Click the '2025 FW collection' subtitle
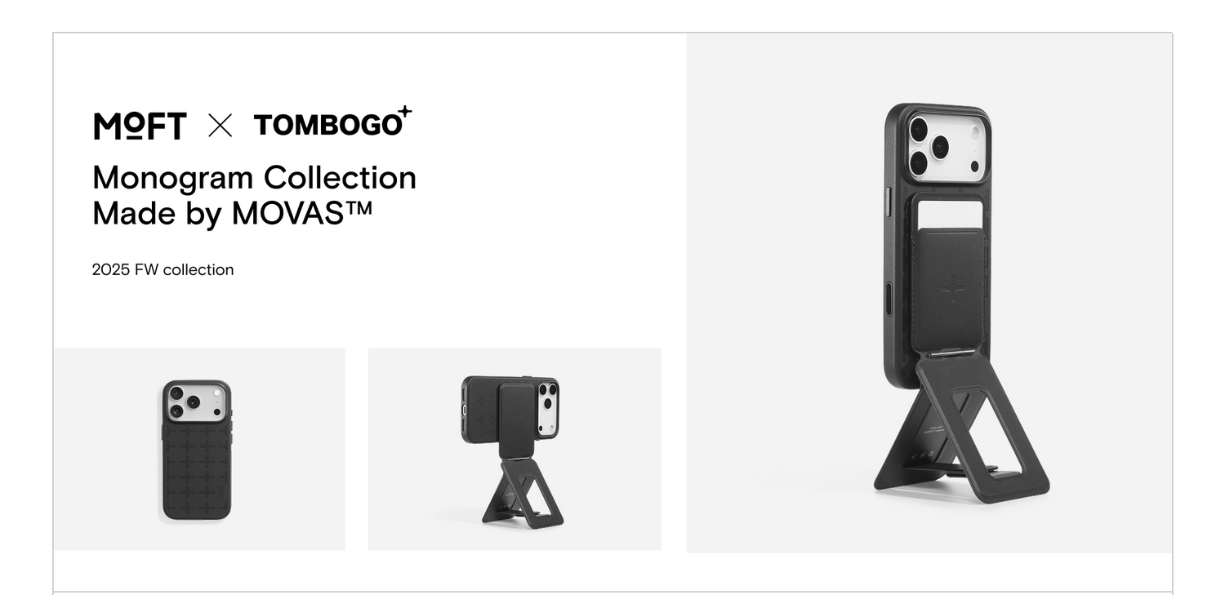 click(163, 269)
